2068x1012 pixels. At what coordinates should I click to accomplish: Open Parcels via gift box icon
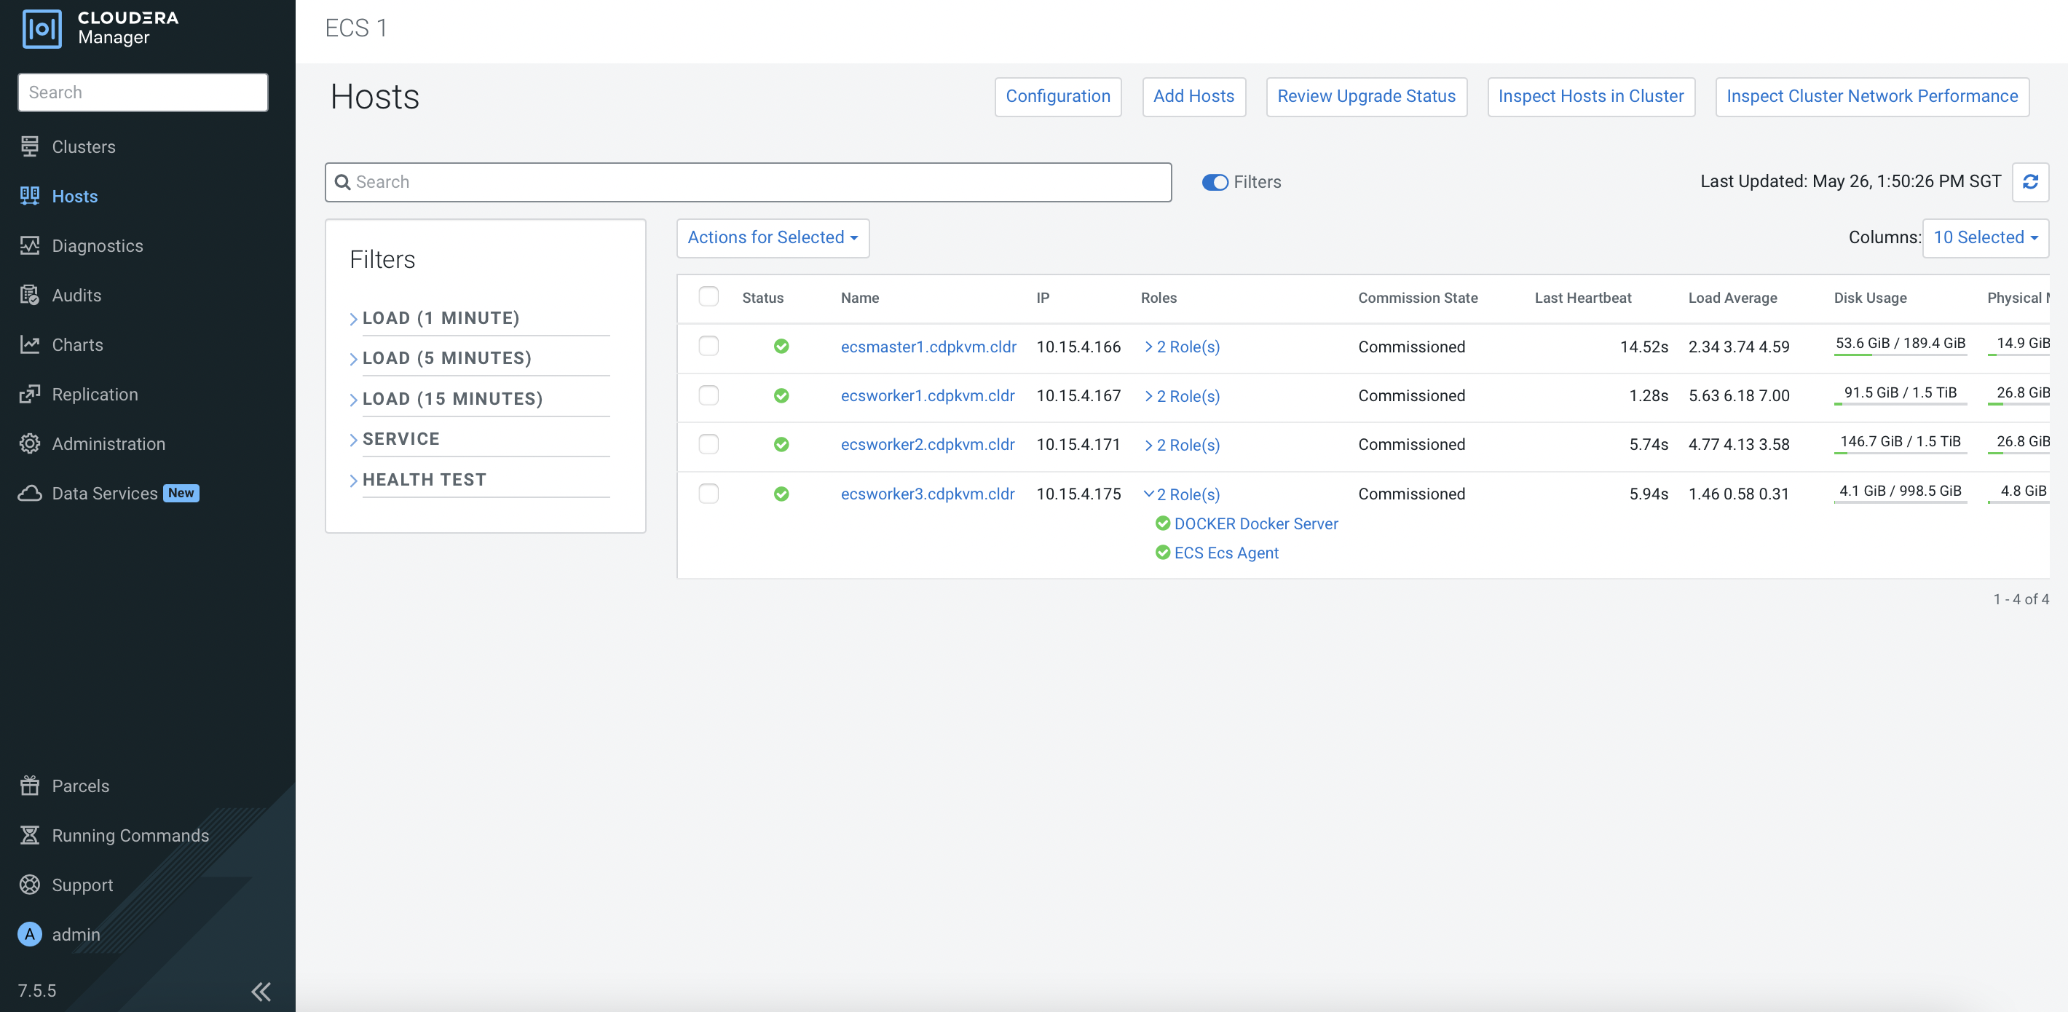(30, 785)
